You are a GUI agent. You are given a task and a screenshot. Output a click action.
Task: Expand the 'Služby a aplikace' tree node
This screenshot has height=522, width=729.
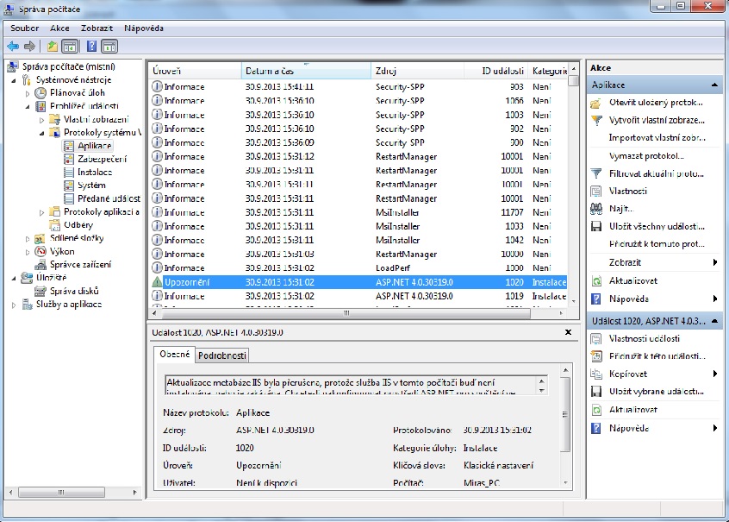(14, 304)
